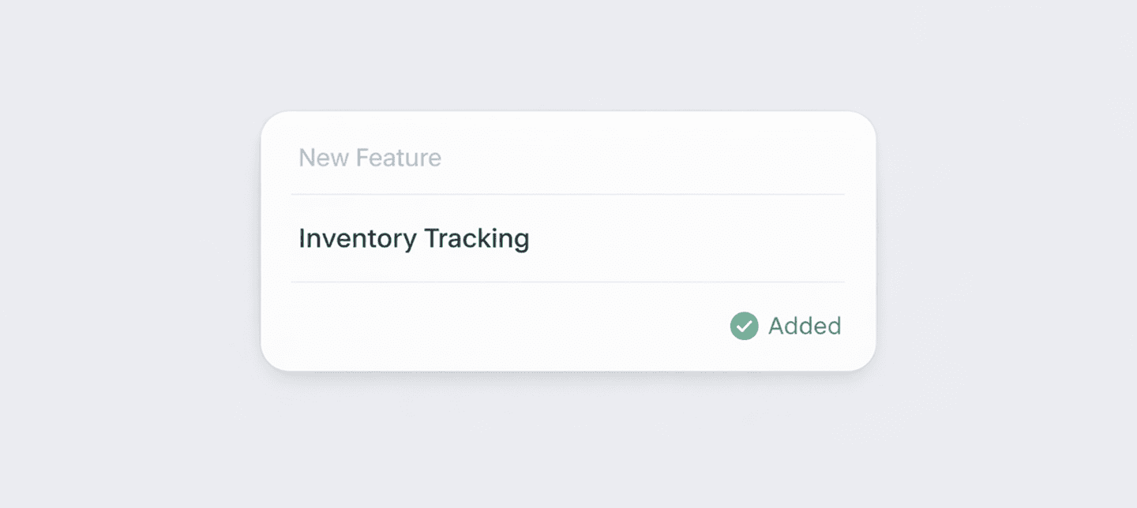Click the Added status label
The height and width of the screenshot is (508, 1137).
point(805,326)
